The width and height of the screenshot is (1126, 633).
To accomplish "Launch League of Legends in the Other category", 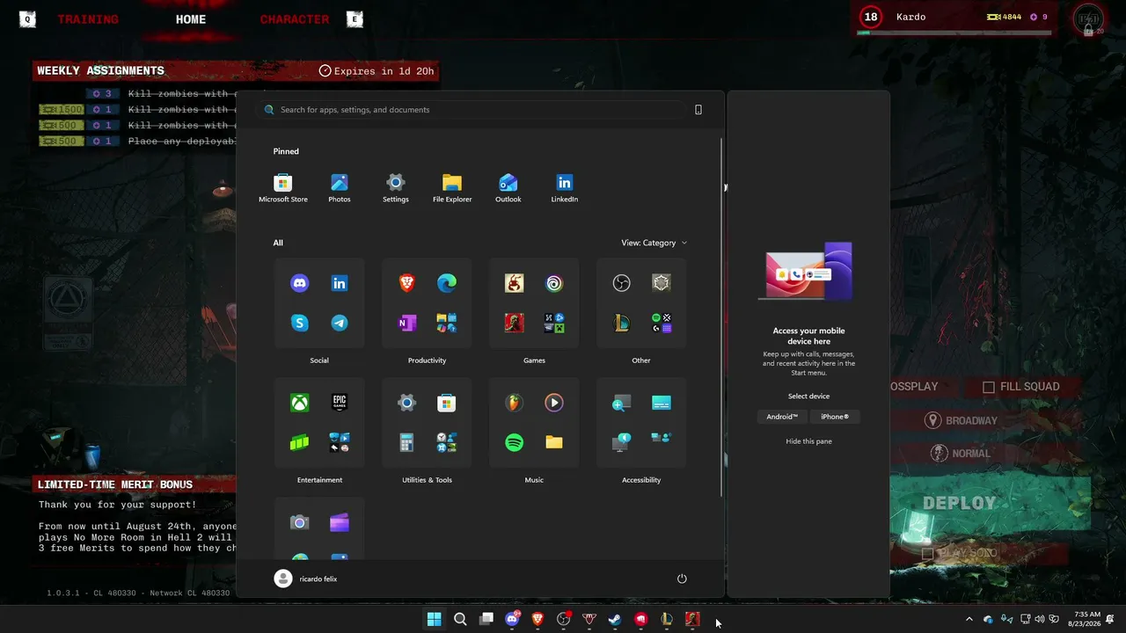I will [622, 323].
